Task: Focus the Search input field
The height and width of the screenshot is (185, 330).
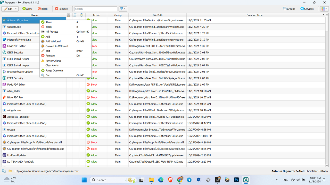Action: pos(96,9)
